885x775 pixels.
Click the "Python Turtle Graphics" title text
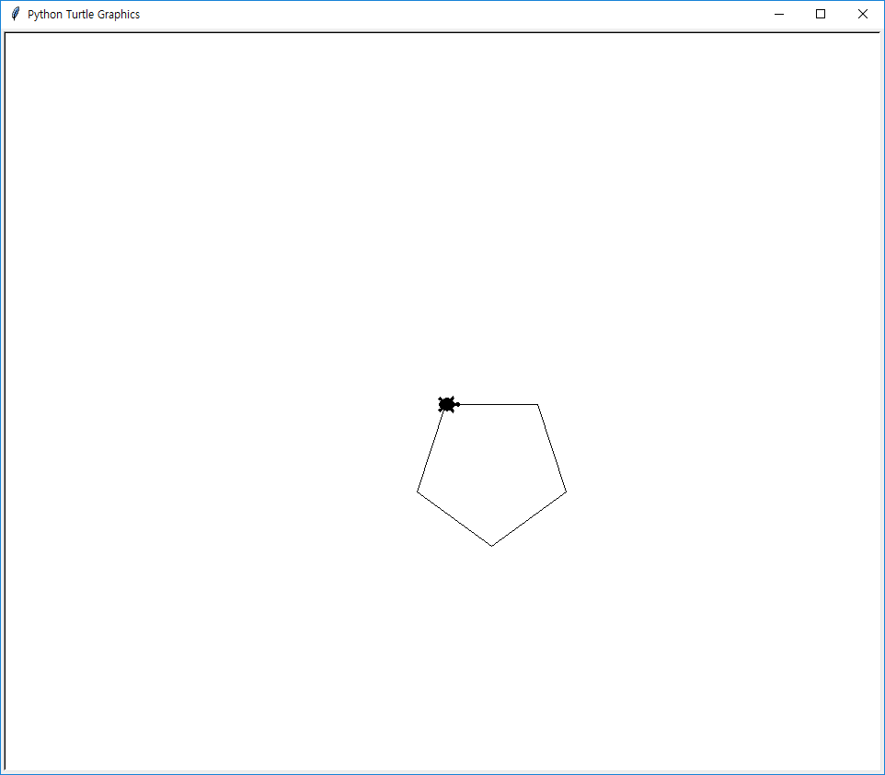pyautogui.click(x=84, y=15)
